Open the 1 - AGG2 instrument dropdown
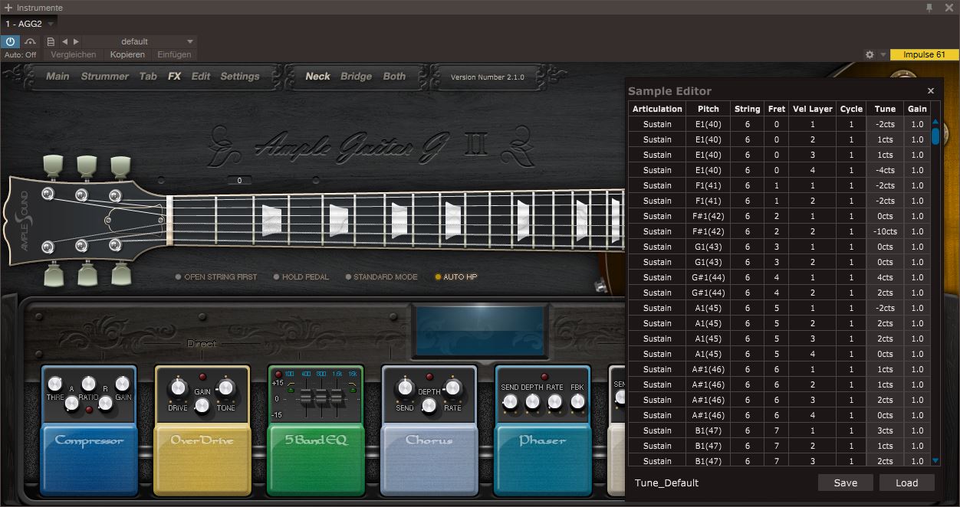Image resolution: width=960 pixels, height=507 pixels. [51, 24]
